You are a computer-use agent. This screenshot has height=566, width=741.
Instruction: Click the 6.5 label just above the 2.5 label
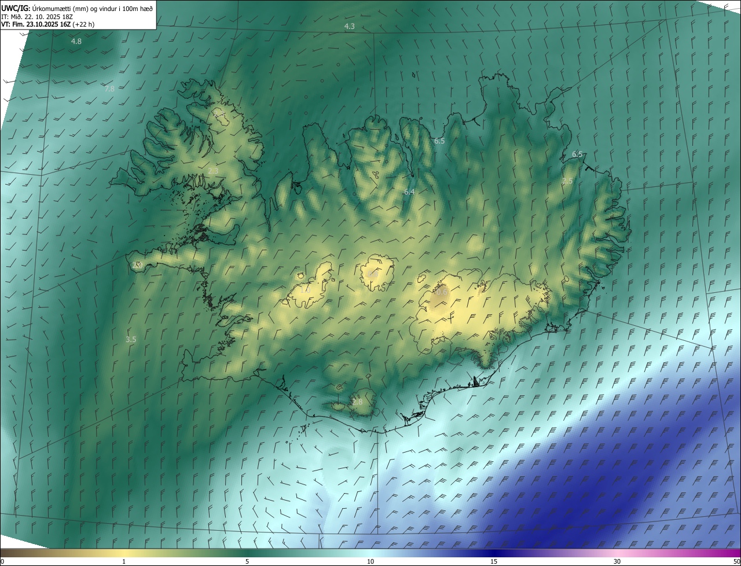pyautogui.click(x=577, y=154)
